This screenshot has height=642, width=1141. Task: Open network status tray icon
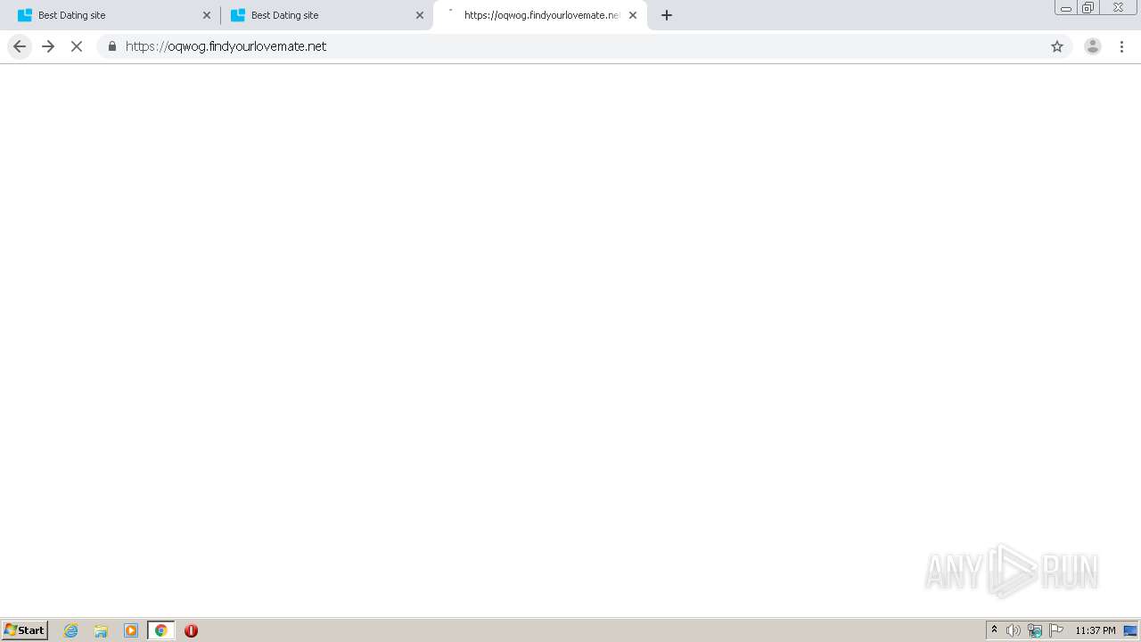(1035, 630)
